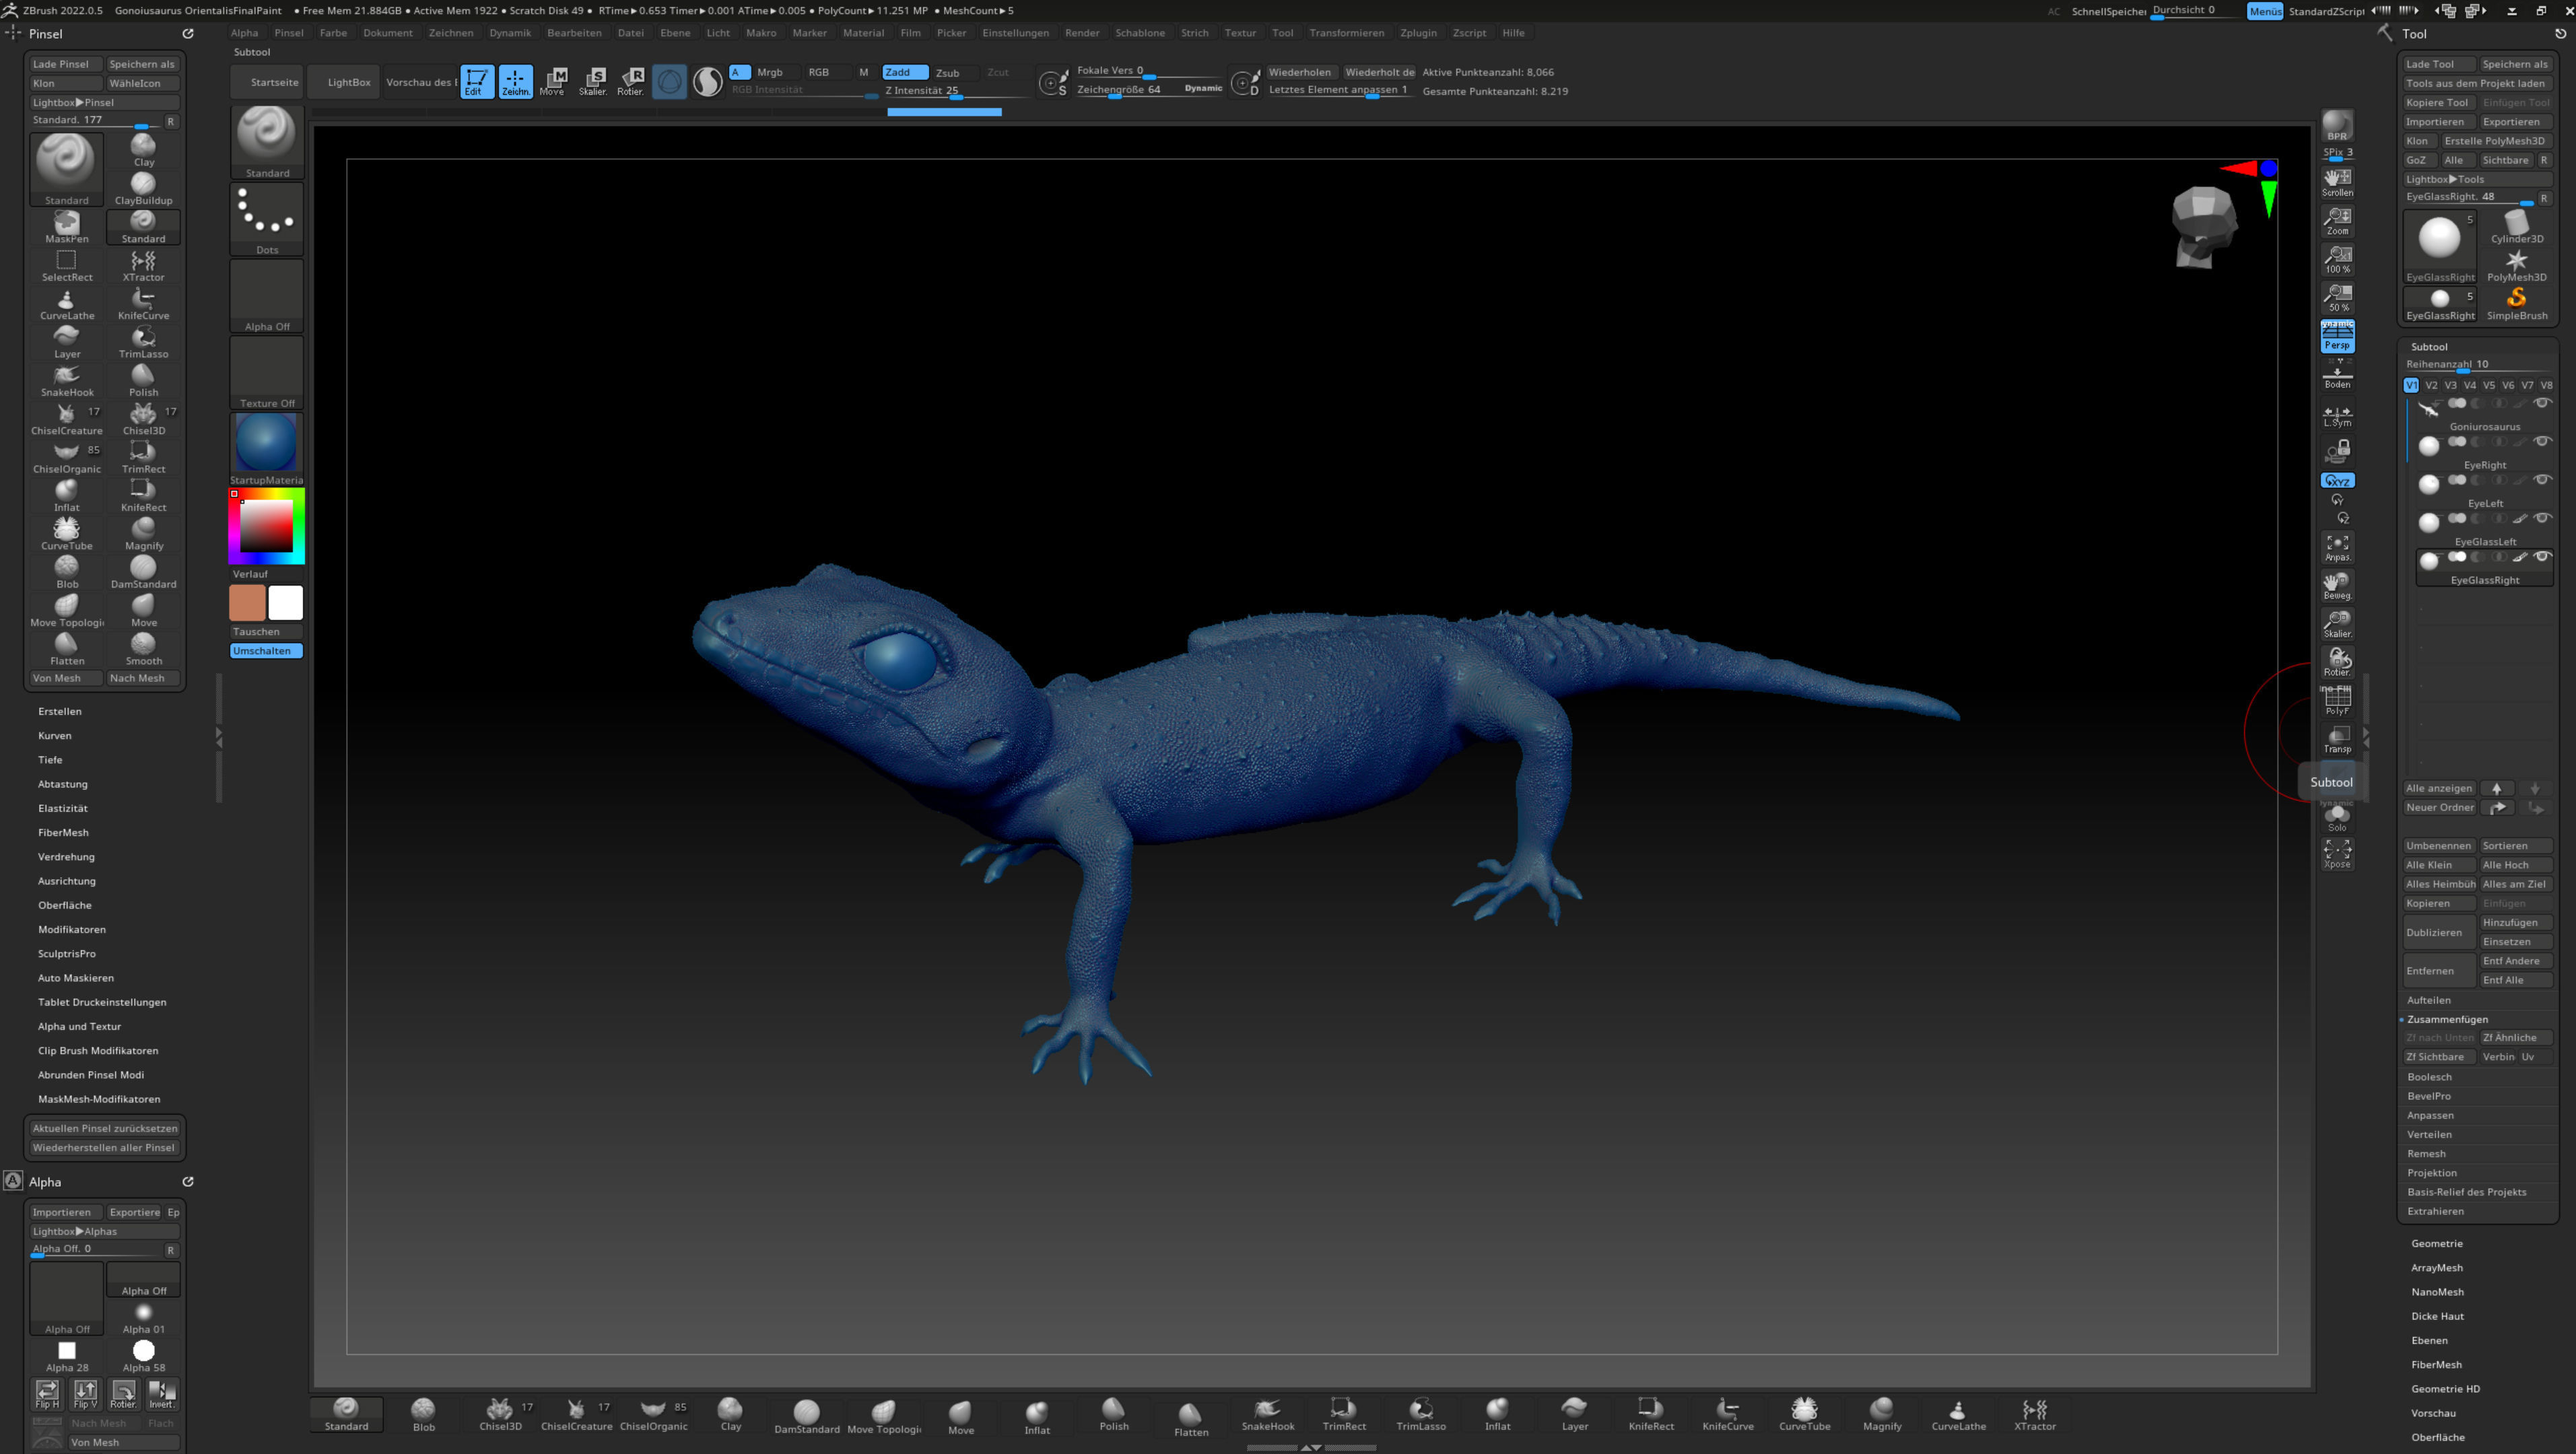Viewport: 2576px width, 1454px height.
Task: Select KnifeCurve brush in bottom shelf
Action: coord(1727,1415)
